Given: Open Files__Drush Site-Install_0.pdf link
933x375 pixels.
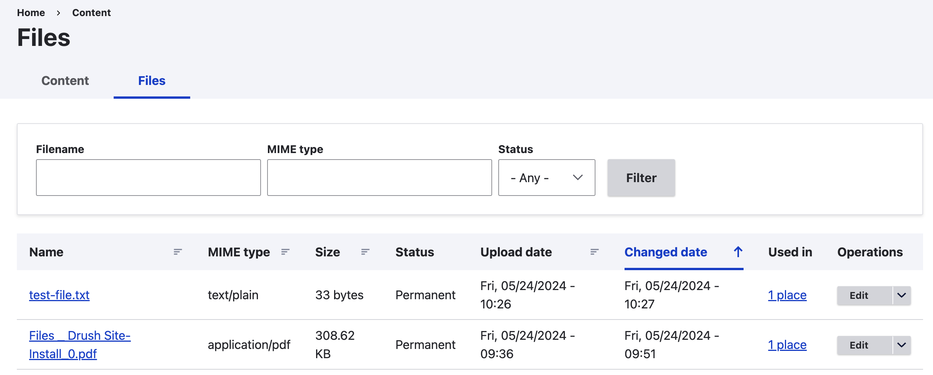Looking at the screenshot, I should [80, 344].
